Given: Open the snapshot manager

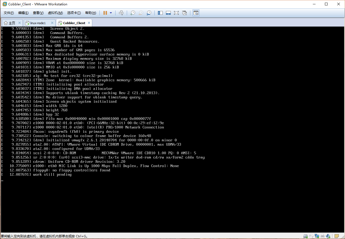Looking at the screenshot, I should [149, 13].
